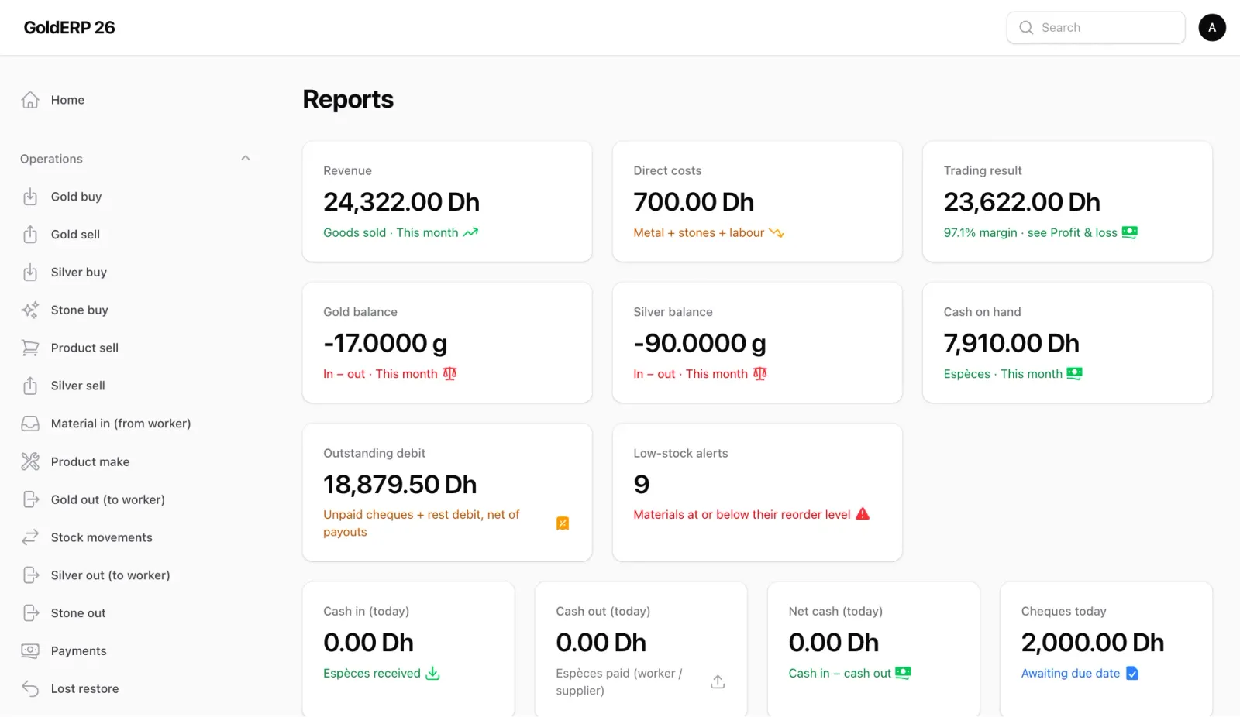Click the Product sell cart icon
Screen dimensions: 1240x717
[x=30, y=348]
